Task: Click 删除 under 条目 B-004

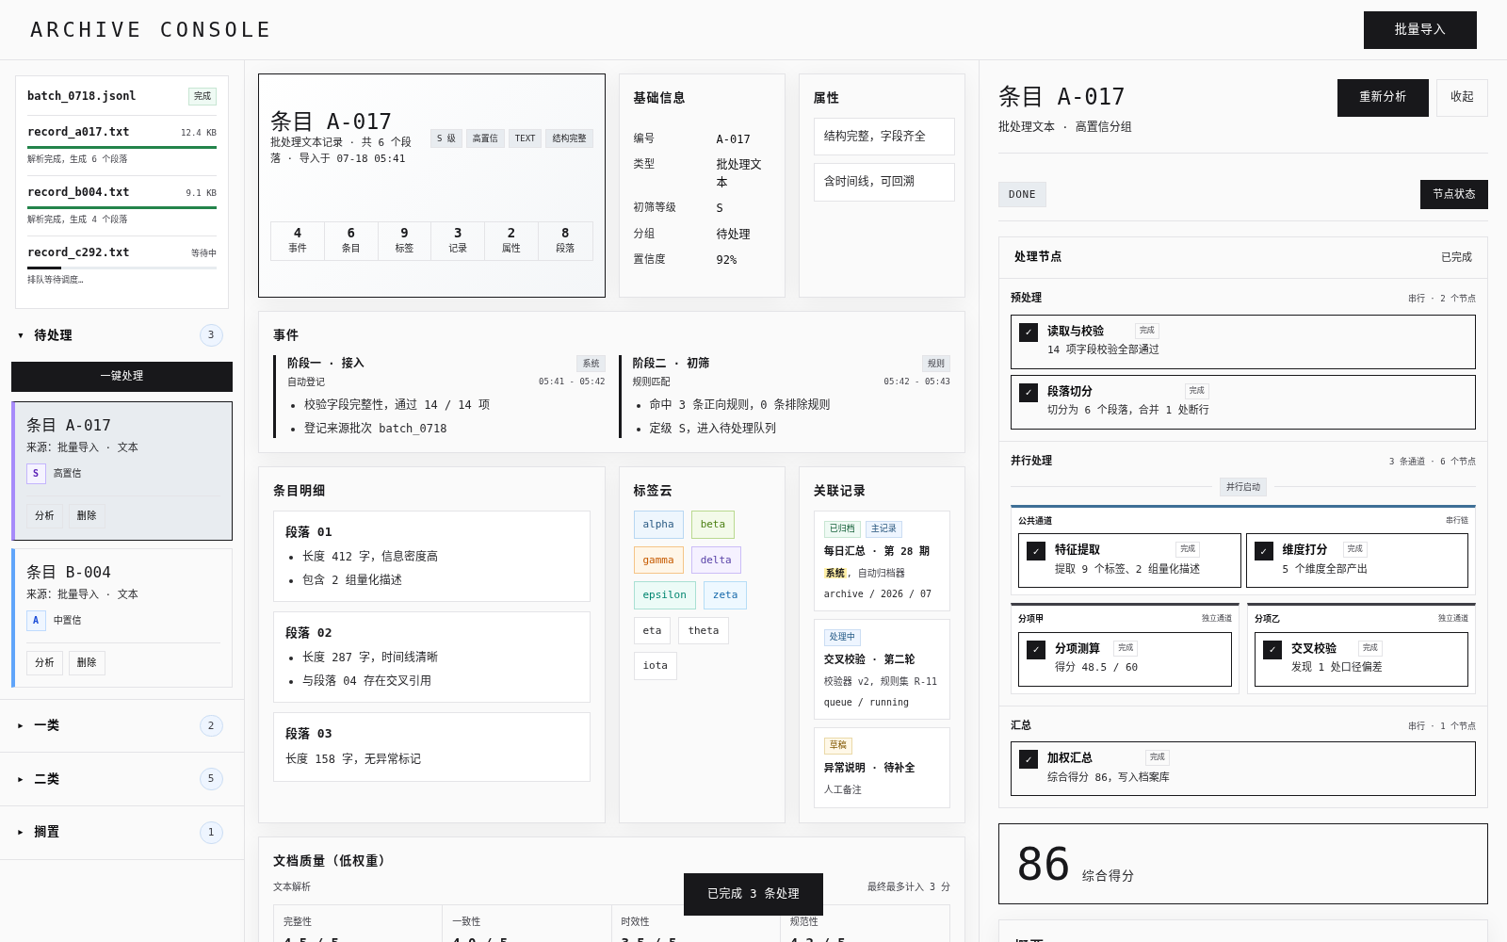Action: (x=87, y=662)
